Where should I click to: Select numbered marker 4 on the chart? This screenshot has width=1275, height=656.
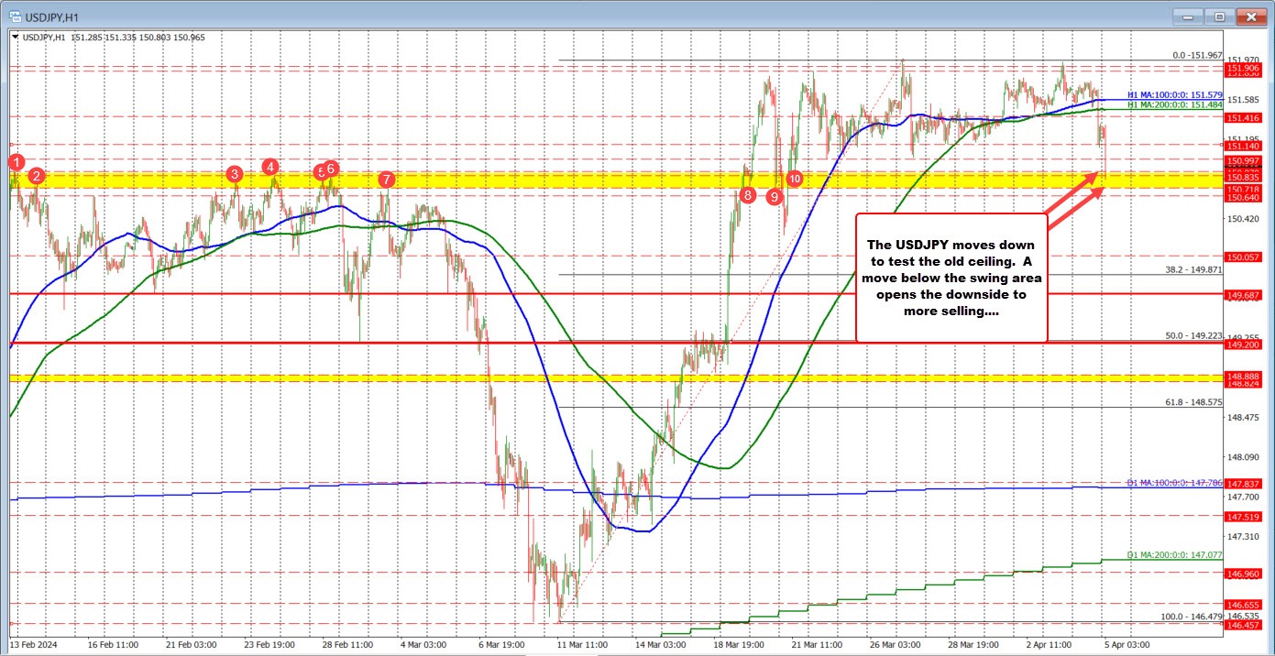point(269,168)
